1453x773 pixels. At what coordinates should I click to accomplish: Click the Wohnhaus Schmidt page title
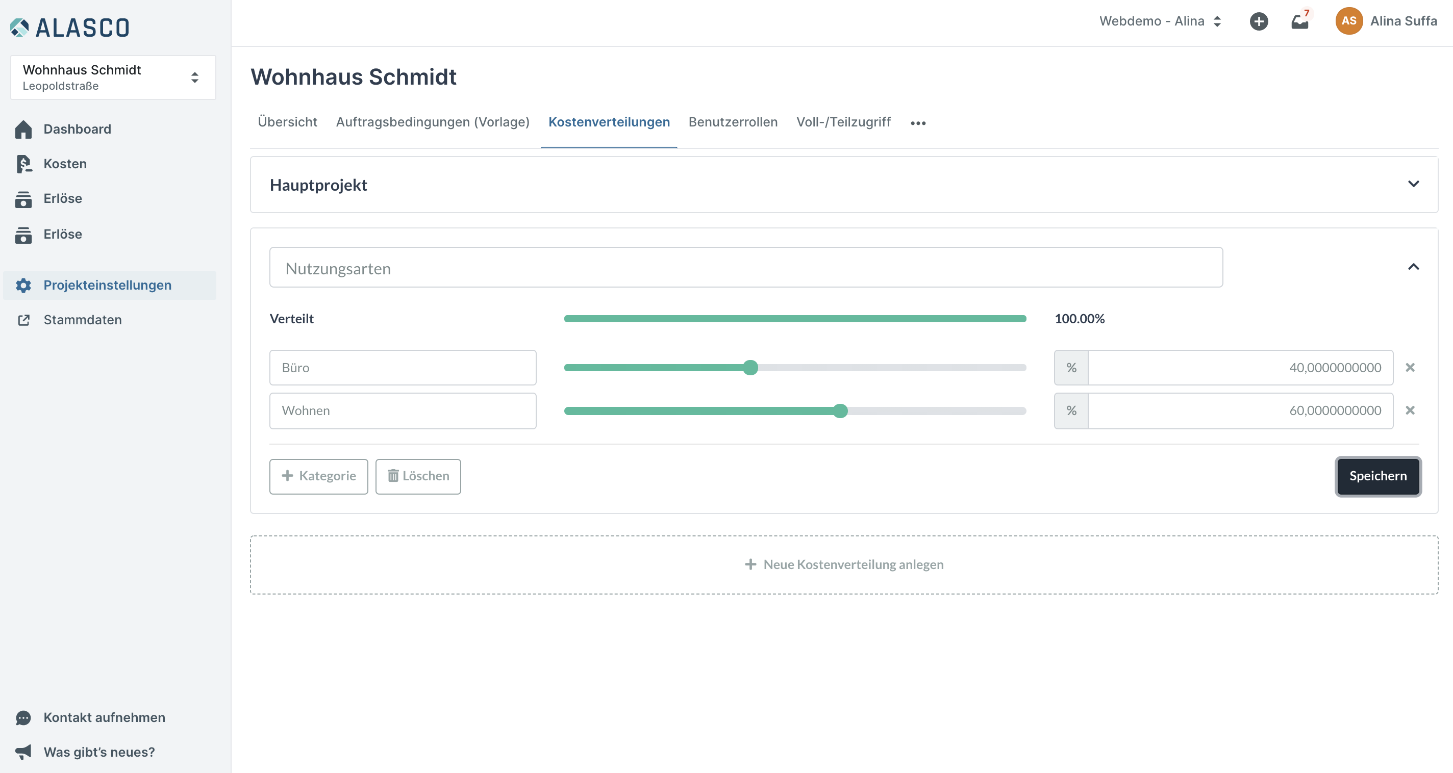[354, 76]
